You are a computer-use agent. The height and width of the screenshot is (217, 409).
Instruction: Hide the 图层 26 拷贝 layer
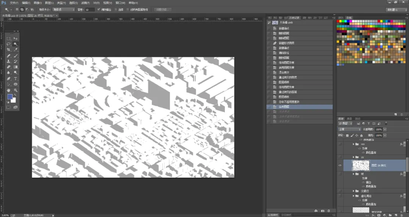coord(340,166)
